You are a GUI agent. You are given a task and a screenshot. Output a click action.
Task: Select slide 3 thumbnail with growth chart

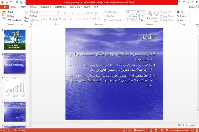[x=15, y=88]
